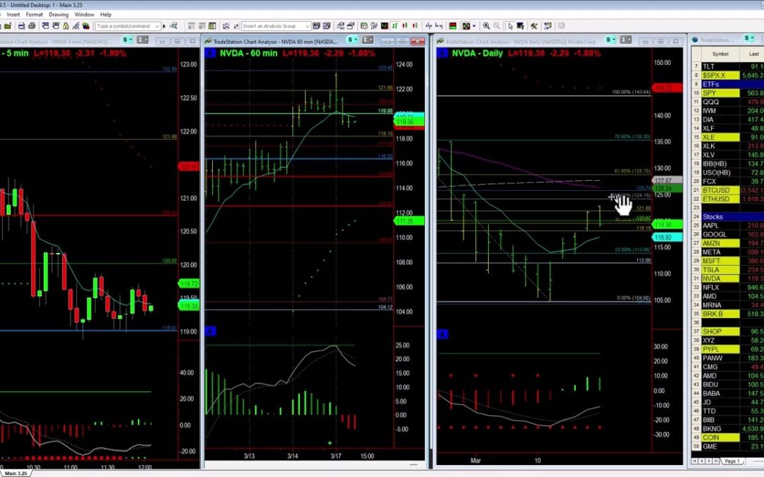This screenshot has width=764, height=477.
Task: Click the symbol lookup icon beside command box
Action: click(175, 26)
